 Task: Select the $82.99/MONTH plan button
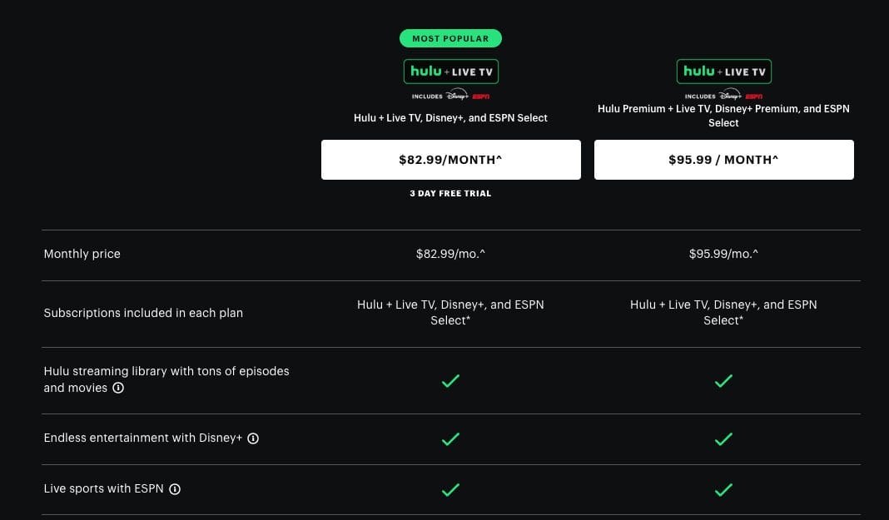pos(450,160)
